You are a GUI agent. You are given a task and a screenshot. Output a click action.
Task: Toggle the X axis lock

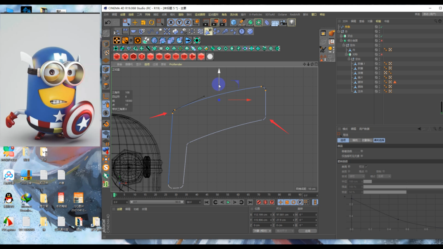point(171,22)
